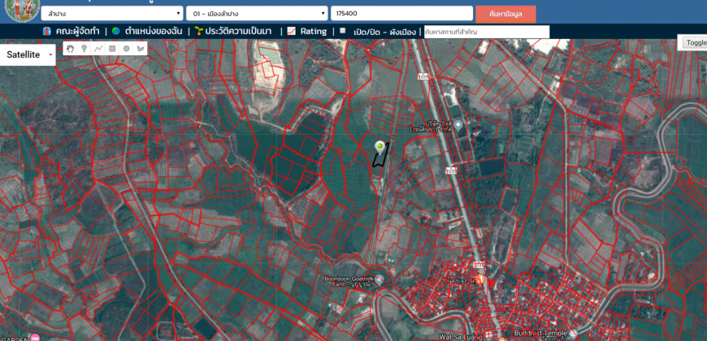Pick the polyline drawing tool
The image size is (707, 341).
coord(98,49)
